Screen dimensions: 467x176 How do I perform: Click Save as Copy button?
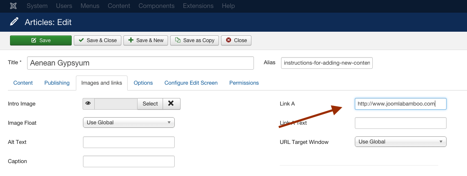click(x=194, y=40)
